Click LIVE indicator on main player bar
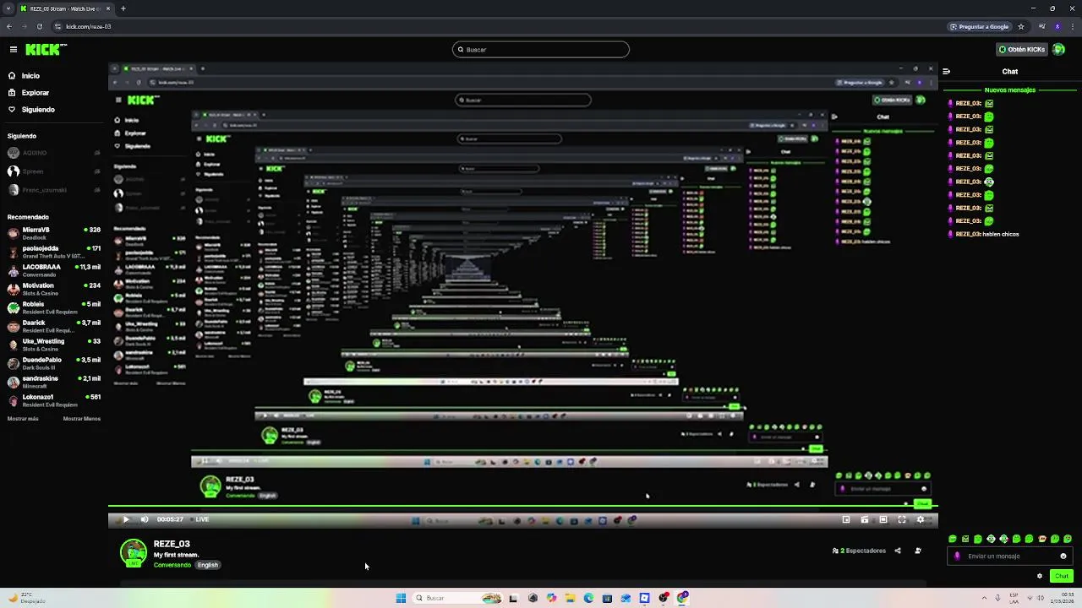This screenshot has height=608, width=1082. click(x=199, y=519)
